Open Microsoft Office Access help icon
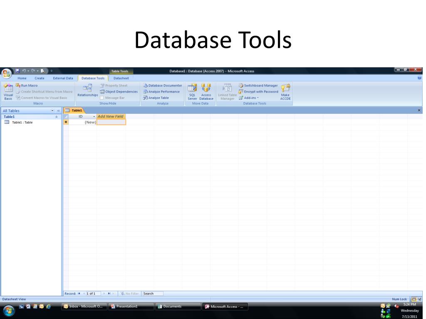The image size is (426, 319). pos(419,78)
